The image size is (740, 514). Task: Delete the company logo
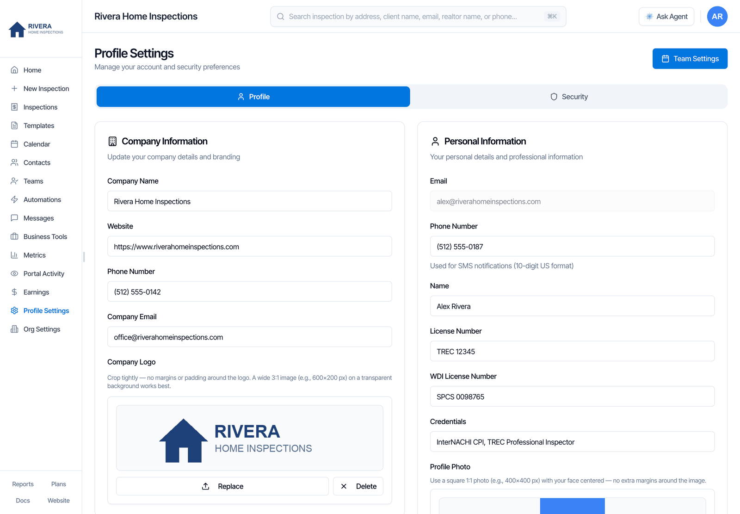click(x=358, y=486)
